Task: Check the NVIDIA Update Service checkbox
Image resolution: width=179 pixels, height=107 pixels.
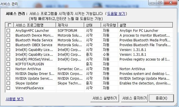Action: point(8,79)
